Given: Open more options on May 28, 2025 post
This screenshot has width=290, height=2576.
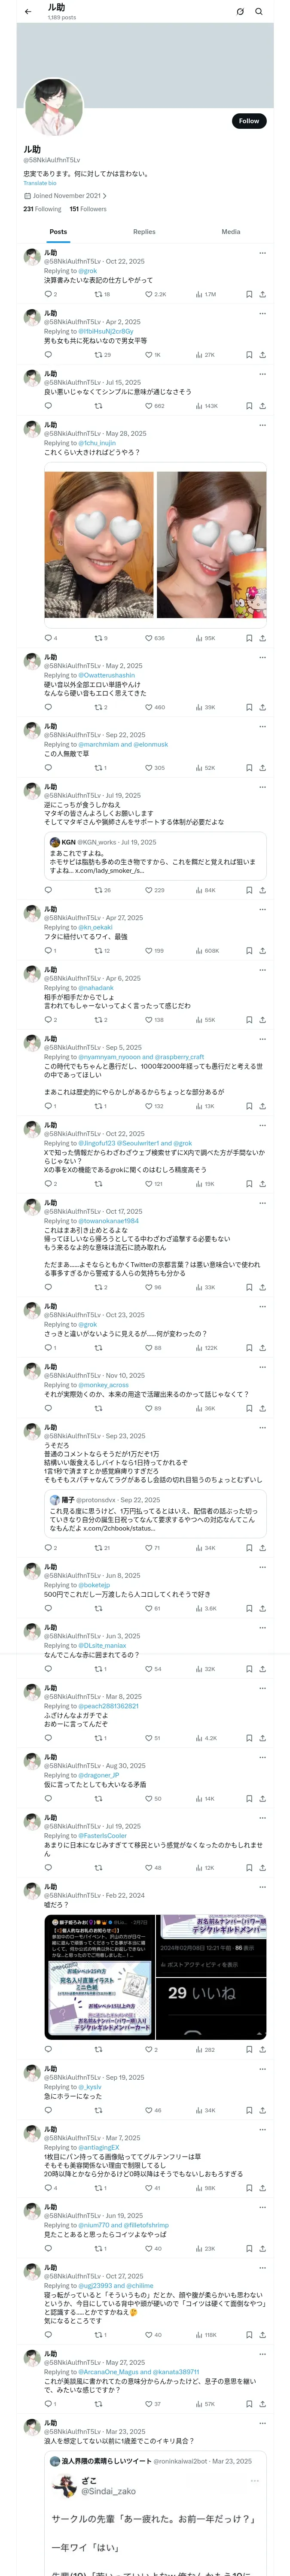Looking at the screenshot, I should point(263,424).
